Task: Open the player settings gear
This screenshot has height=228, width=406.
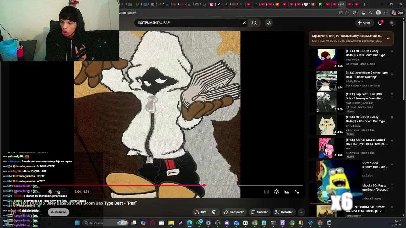Action: point(277,192)
